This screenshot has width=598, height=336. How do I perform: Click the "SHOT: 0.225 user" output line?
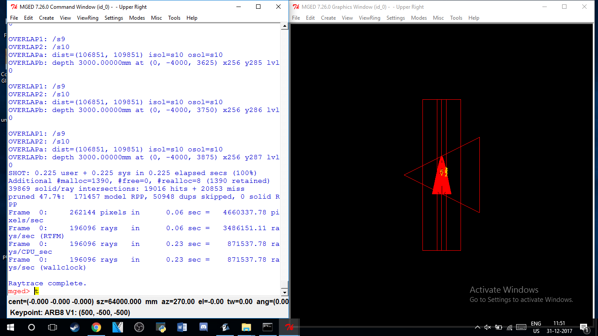[133, 173]
